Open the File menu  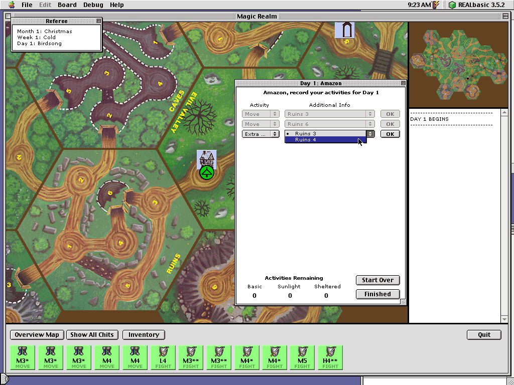click(x=27, y=5)
